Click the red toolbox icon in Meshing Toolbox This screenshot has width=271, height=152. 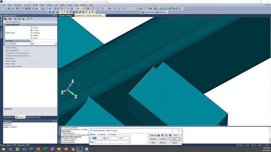pyautogui.click(x=5, y=19)
